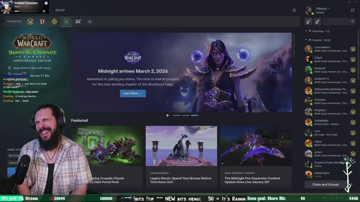Open the Burning Crusade Classic Dark Portal Pack article

pyautogui.click(x=106, y=180)
